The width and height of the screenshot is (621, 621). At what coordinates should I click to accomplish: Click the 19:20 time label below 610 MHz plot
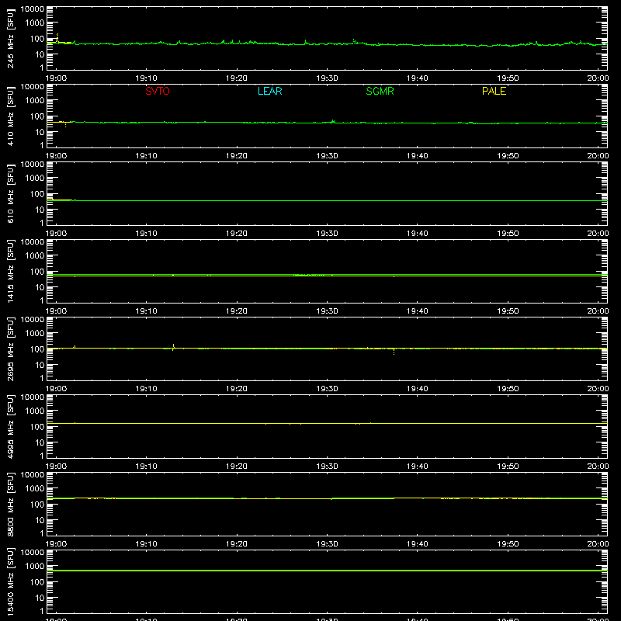click(237, 234)
